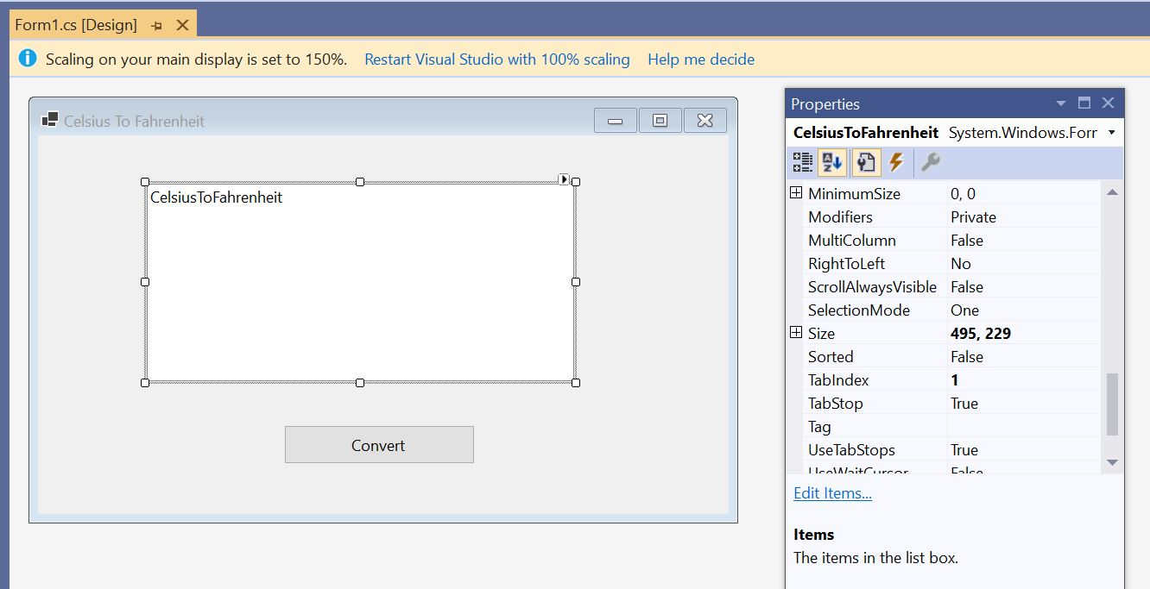Toggle the MultiColumn property value
Viewport: 1150px width, 589px height.
click(967, 240)
